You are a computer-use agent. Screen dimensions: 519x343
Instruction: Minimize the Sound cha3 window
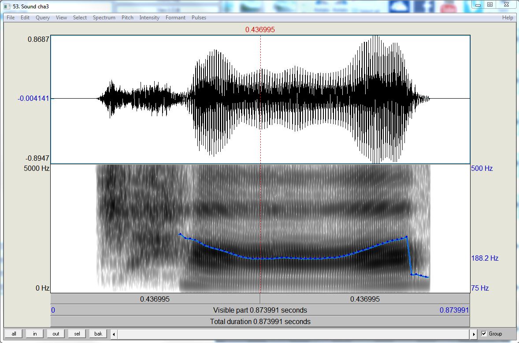click(x=478, y=5)
